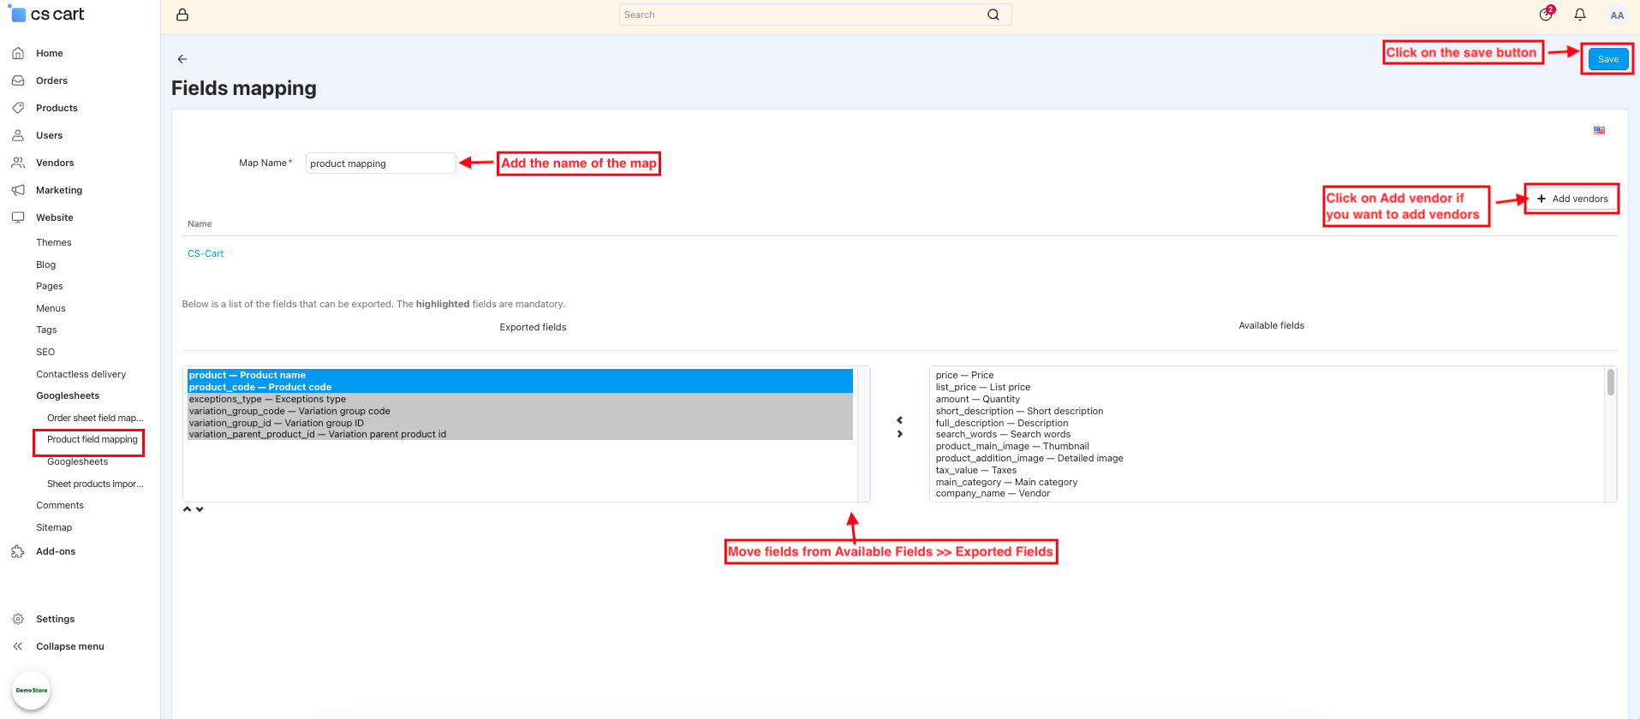Viewport: 1640px width, 719px height.
Task: Open the Vendors menu item
Action: (x=55, y=163)
